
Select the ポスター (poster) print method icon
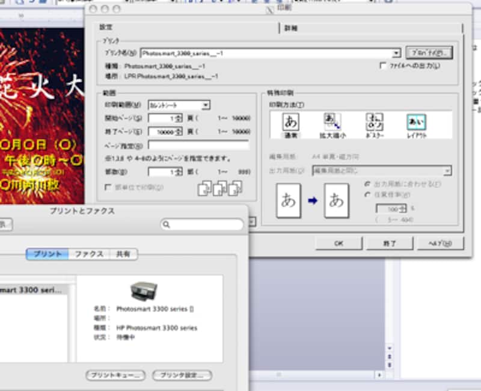[x=375, y=125]
